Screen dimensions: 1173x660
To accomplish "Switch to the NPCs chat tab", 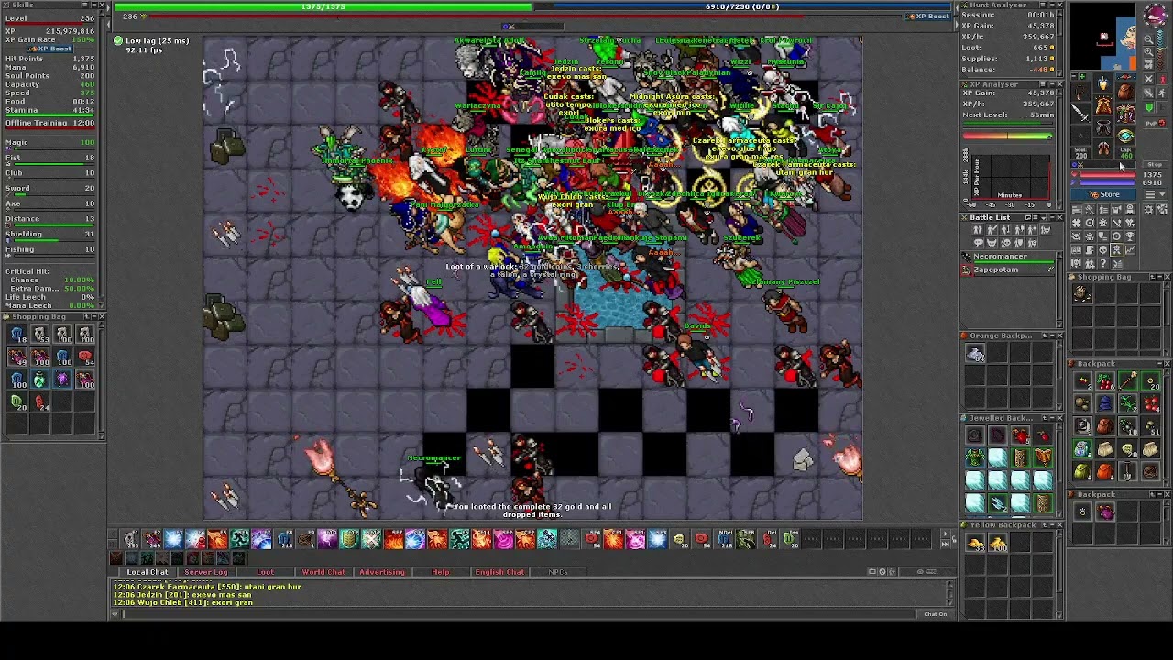I will point(557,572).
